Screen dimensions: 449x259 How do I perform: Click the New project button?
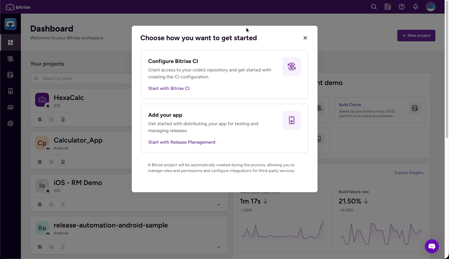coord(416,36)
